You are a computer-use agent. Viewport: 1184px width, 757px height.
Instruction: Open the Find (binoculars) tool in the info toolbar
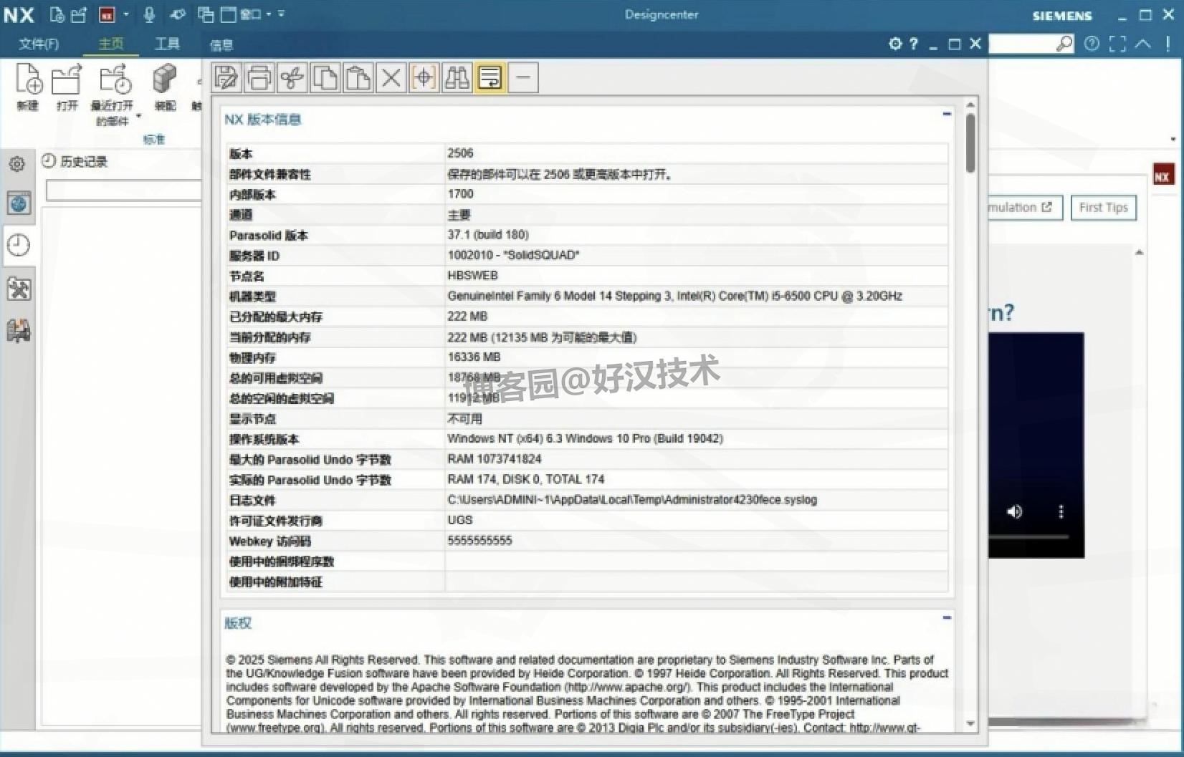[x=457, y=77]
